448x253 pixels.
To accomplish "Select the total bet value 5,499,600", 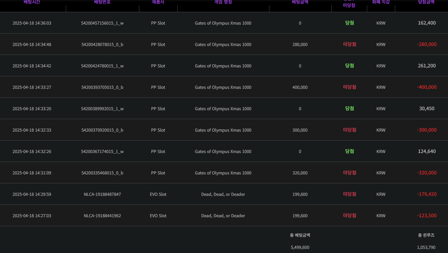I will pos(300,247).
